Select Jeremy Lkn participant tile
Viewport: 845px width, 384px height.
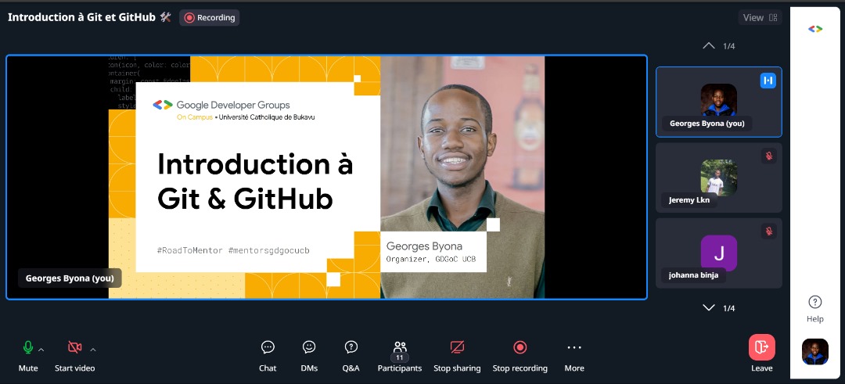[x=718, y=178]
